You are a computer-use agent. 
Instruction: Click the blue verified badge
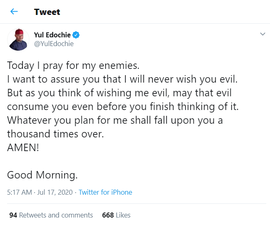point(77,35)
